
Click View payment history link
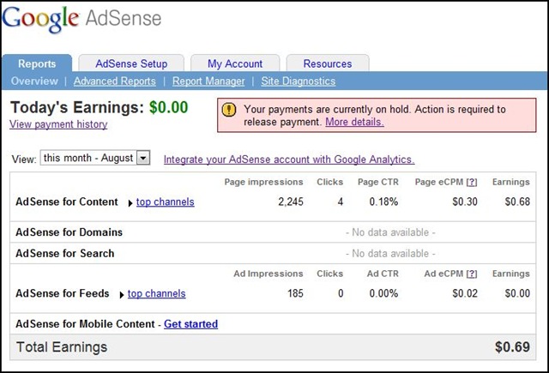[x=58, y=124]
